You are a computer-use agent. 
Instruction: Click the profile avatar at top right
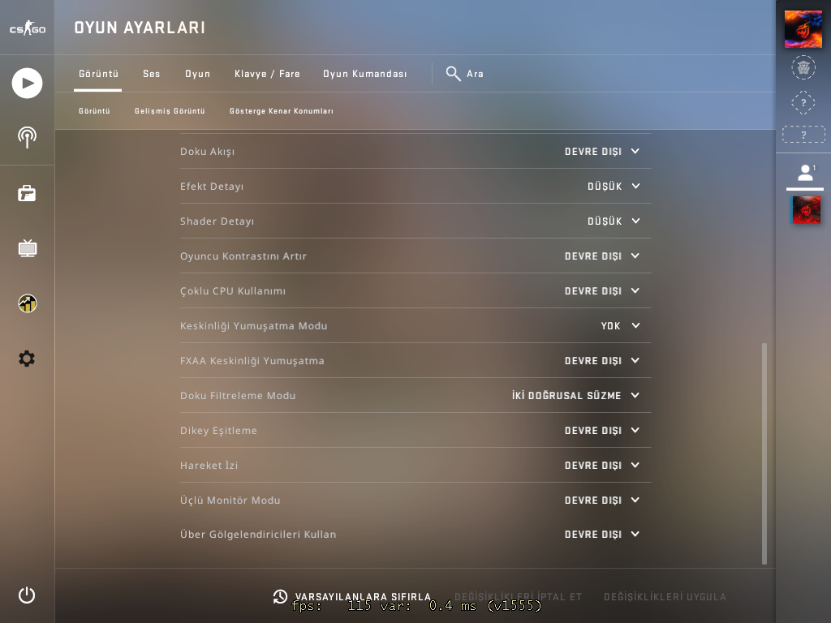click(x=803, y=29)
